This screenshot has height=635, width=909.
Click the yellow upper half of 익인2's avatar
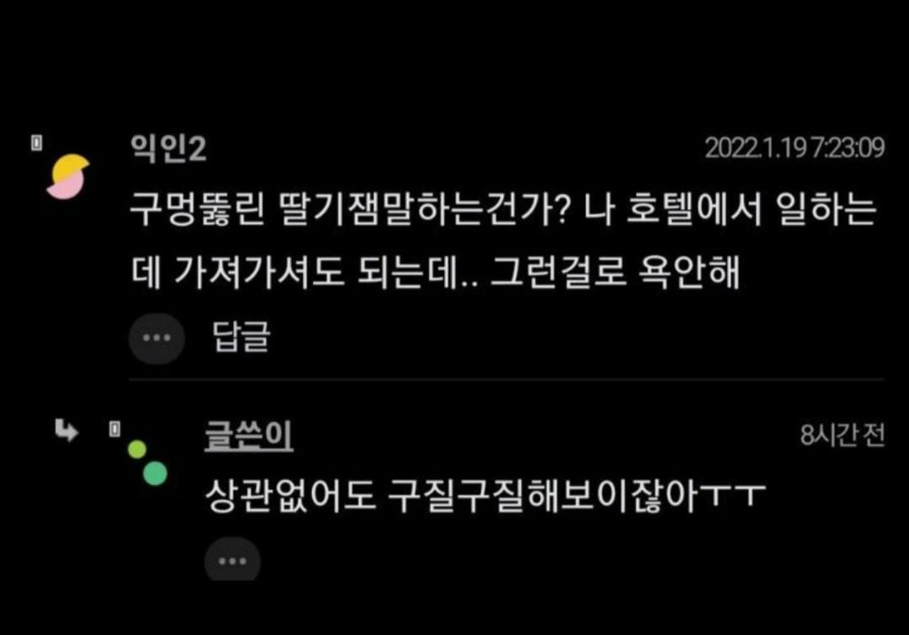tap(71, 167)
